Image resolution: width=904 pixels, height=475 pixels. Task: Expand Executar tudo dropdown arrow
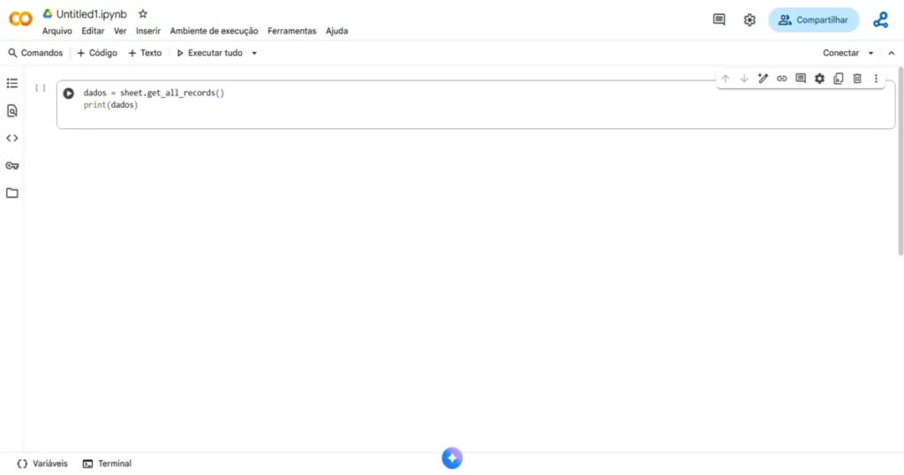pos(254,53)
